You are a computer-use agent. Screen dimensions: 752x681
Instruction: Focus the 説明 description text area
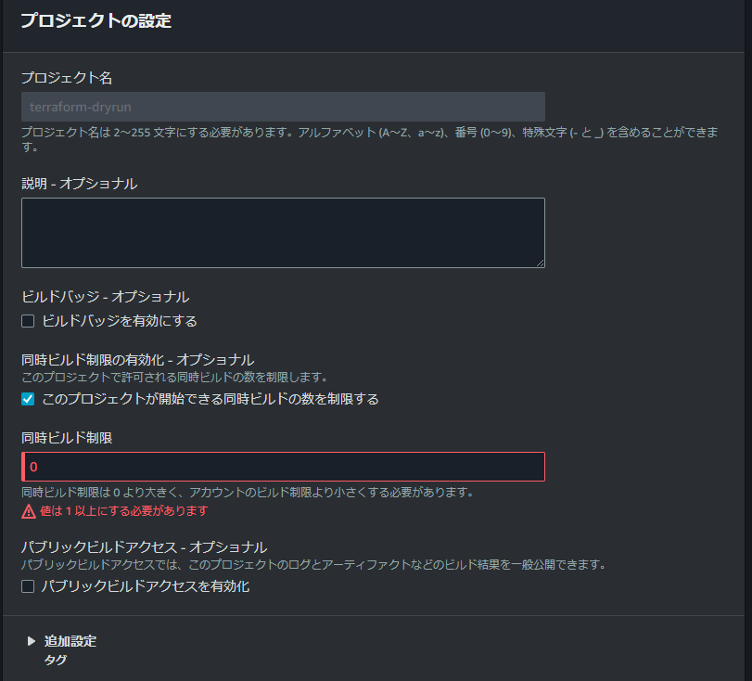[283, 232]
